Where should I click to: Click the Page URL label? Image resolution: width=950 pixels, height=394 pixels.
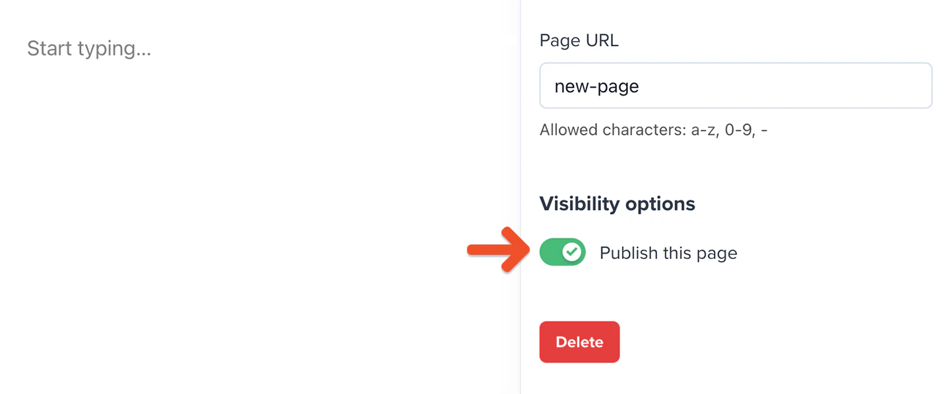(579, 40)
